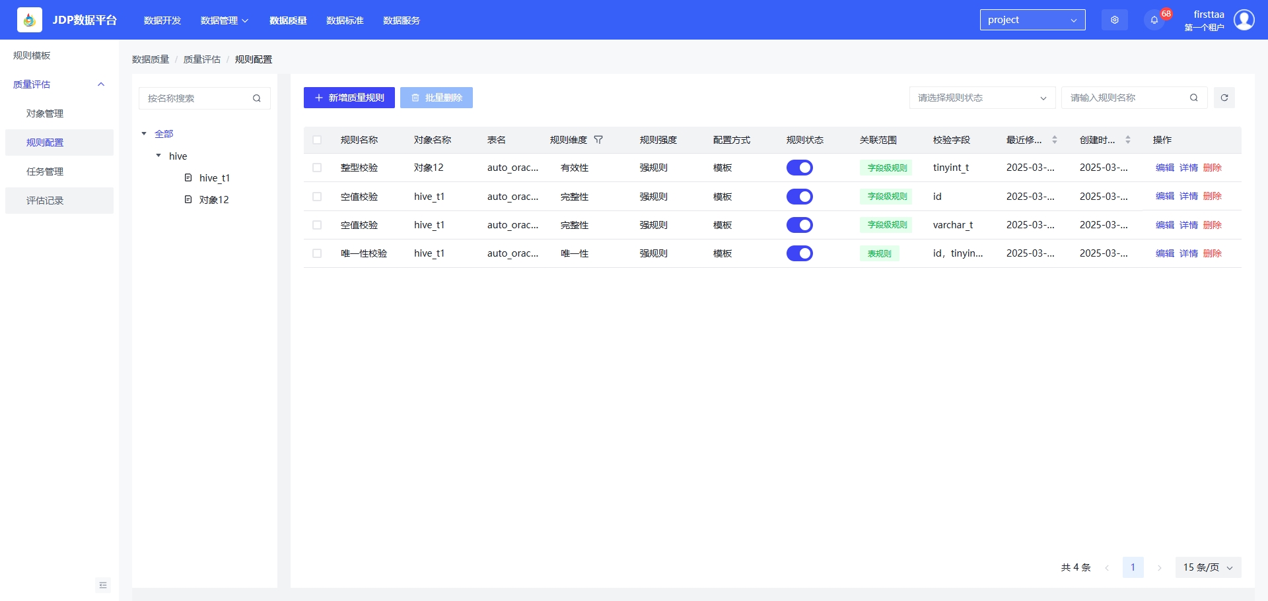
Task: Collapse the left sidebar menu icon
Action: pos(103,585)
